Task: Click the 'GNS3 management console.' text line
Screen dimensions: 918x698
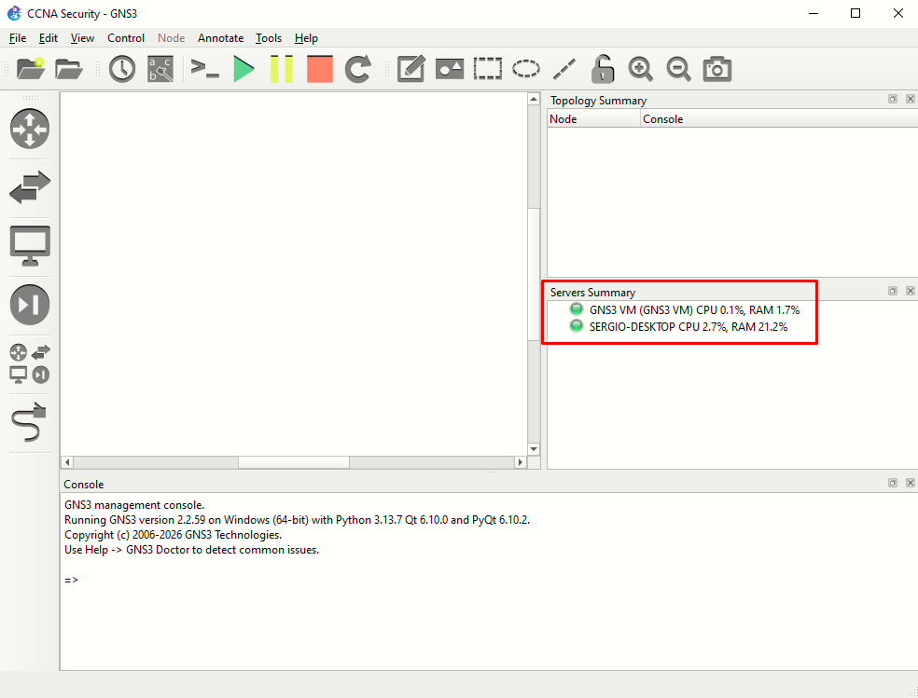Action: tap(134, 505)
